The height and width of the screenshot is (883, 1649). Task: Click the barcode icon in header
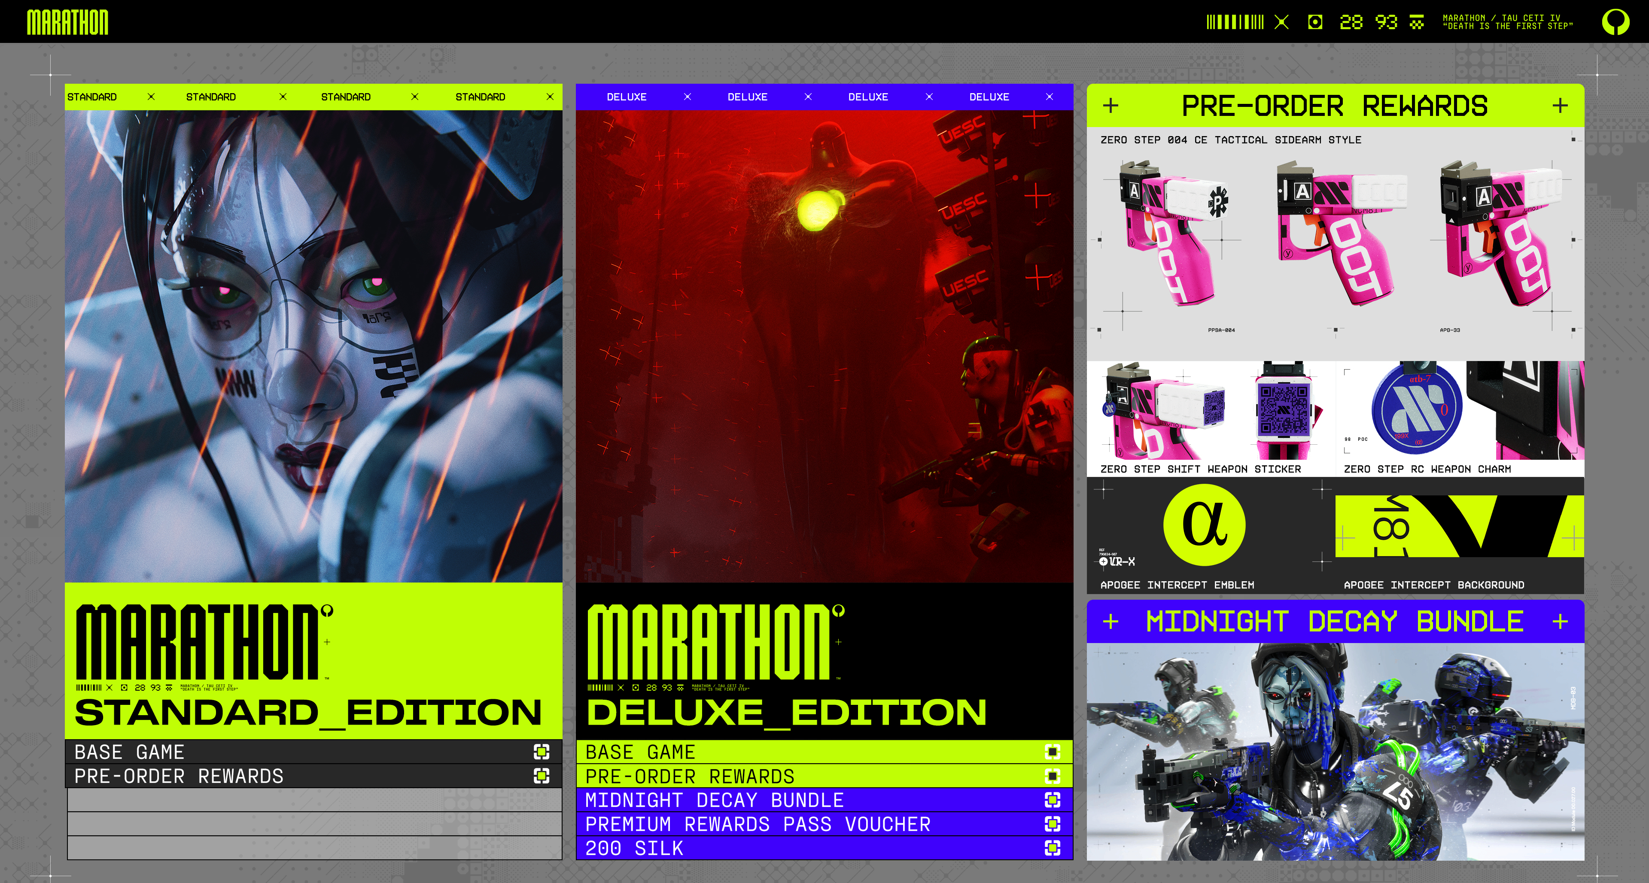click(1235, 22)
